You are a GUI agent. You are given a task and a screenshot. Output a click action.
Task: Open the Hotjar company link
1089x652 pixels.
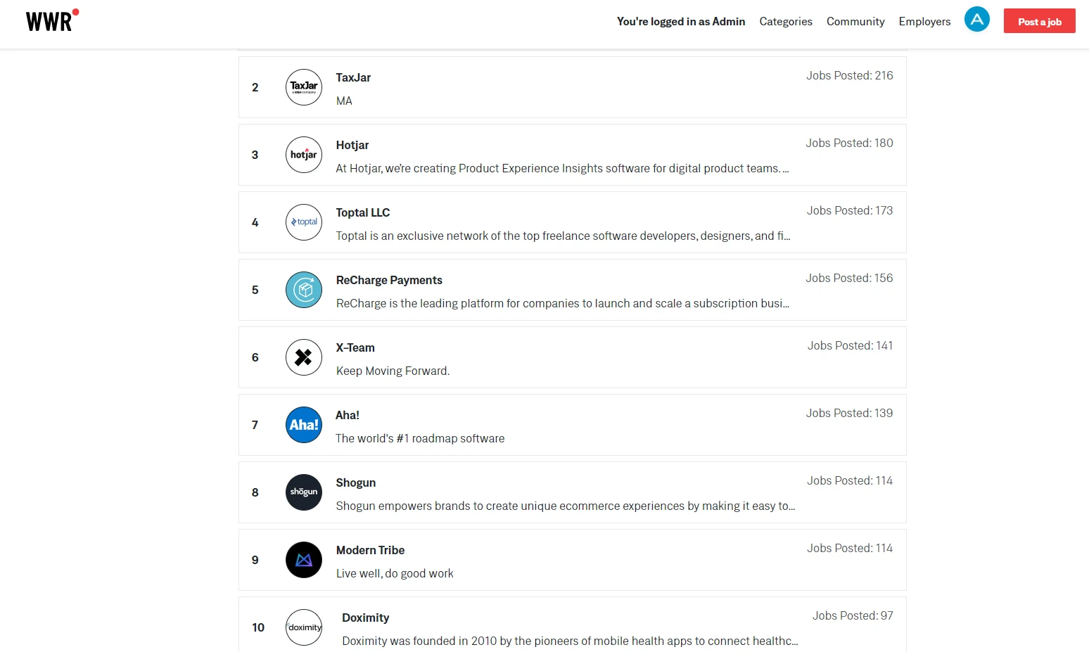coord(352,145)
